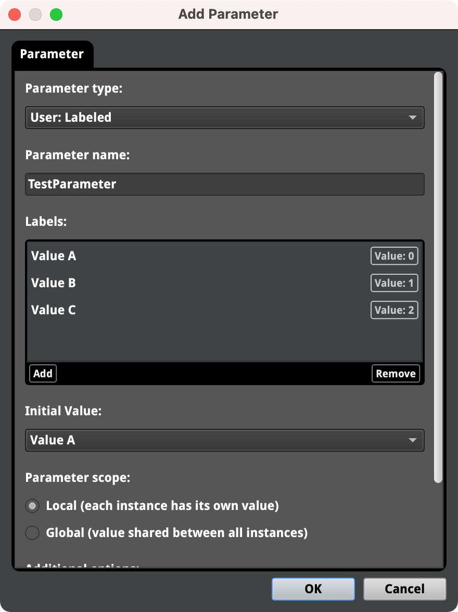The image size is (458, 612).
Task: Confirm the dialog with OK
Action: click(x=313, y=589)
